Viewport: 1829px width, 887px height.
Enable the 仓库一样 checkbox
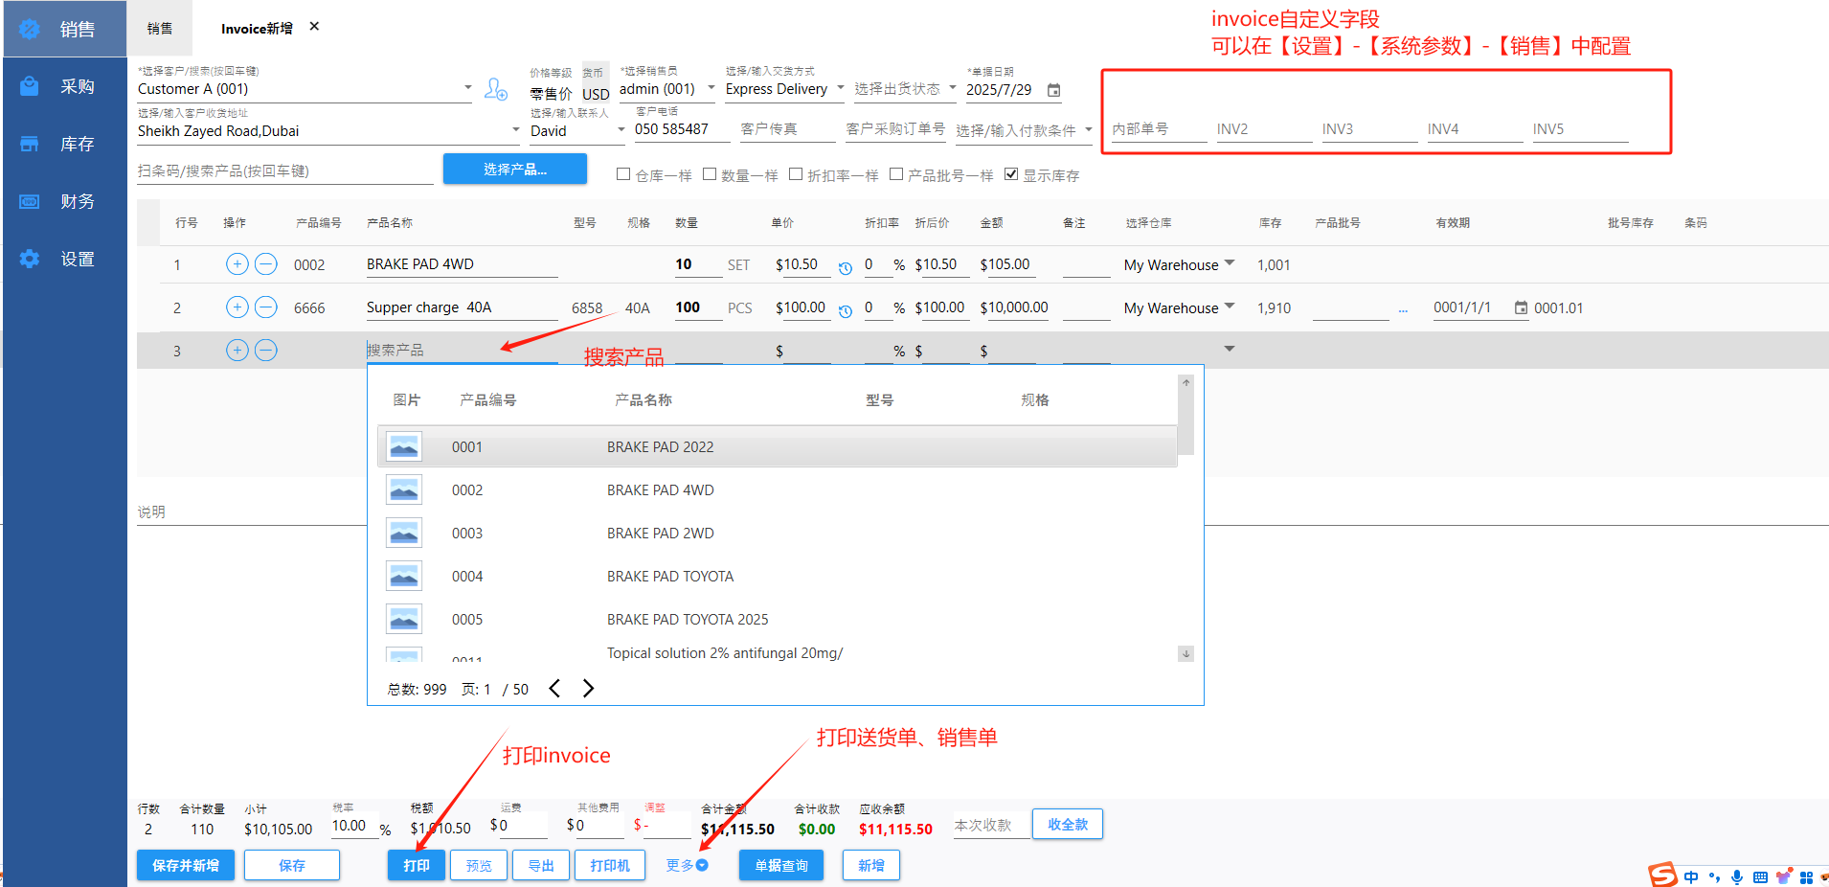tap(623, 174)
